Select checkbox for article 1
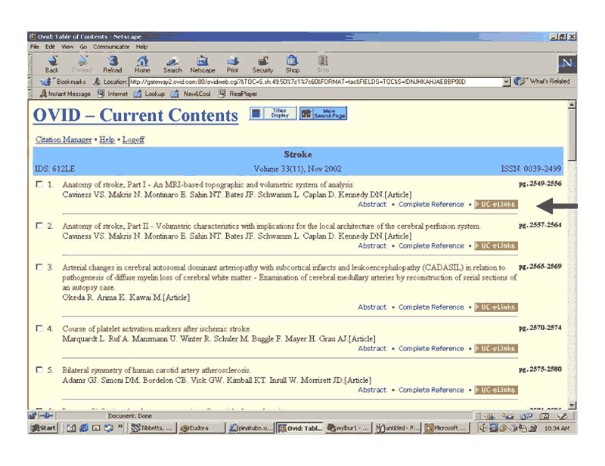 click(39, 184)
